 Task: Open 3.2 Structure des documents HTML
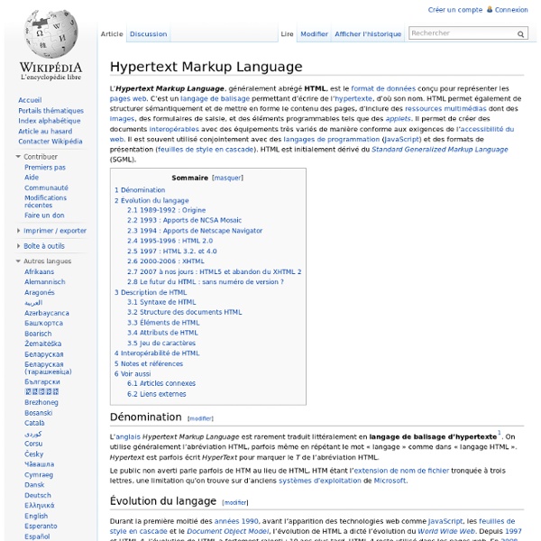point(184,312)
